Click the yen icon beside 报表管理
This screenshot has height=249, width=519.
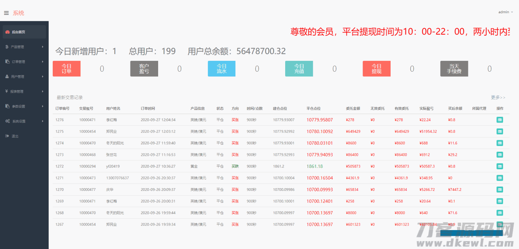tap(7, 92)
